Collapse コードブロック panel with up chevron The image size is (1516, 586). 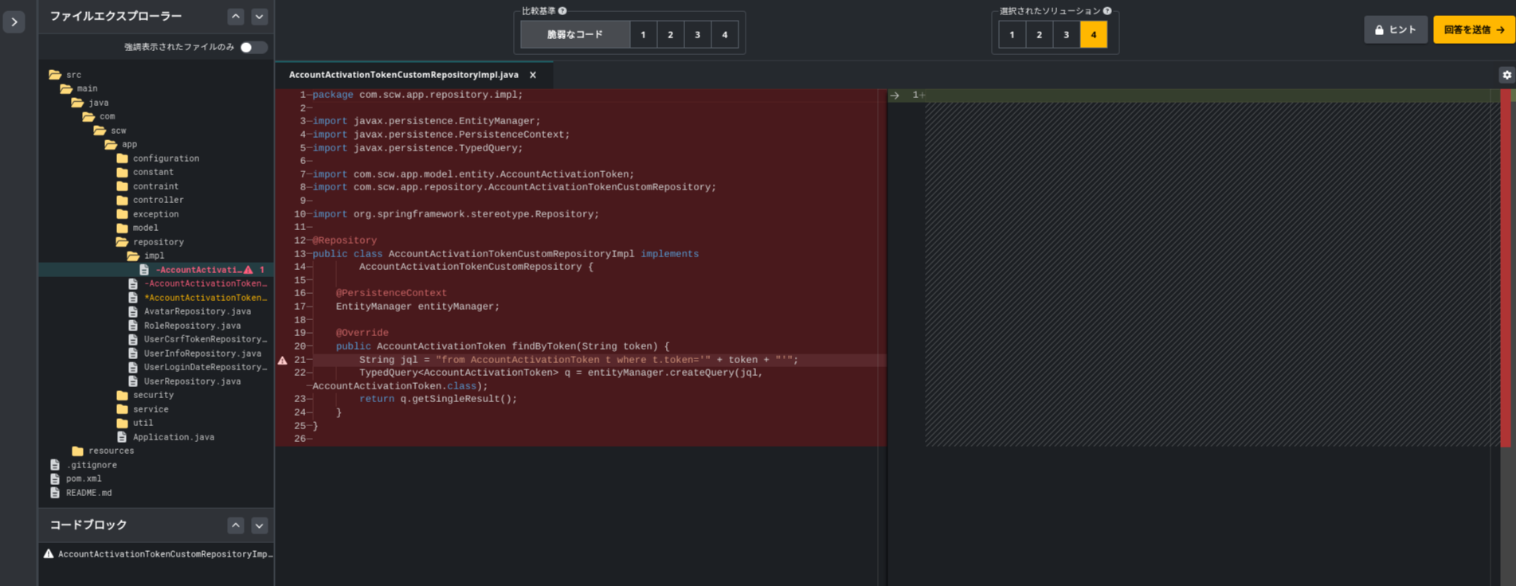click(236, 525)
